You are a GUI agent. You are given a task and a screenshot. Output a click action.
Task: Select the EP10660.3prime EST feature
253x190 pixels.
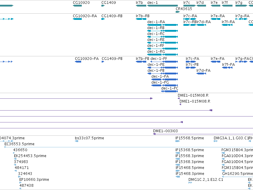point(20,183)
